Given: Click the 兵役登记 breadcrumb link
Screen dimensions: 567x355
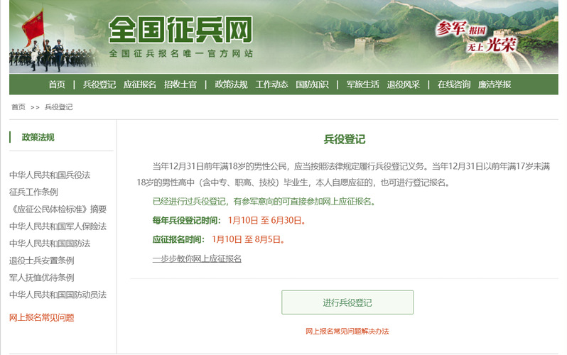Looking at the screenshot, I should coord(58,107).
